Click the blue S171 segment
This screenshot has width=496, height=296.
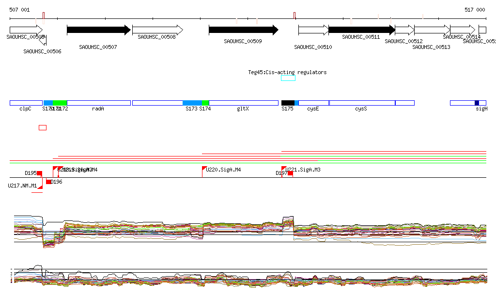[48, 103]
